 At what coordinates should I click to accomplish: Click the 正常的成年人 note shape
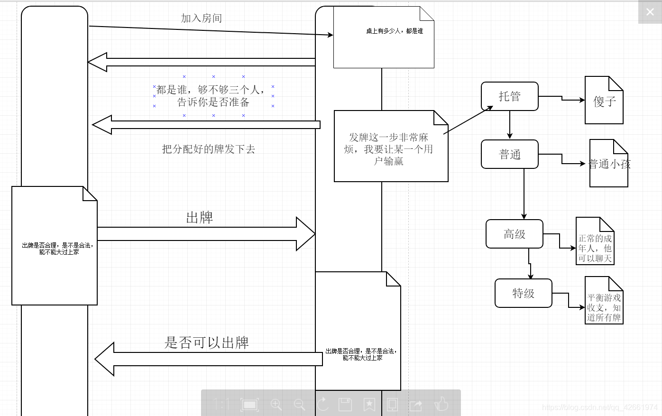coord(595,241)
